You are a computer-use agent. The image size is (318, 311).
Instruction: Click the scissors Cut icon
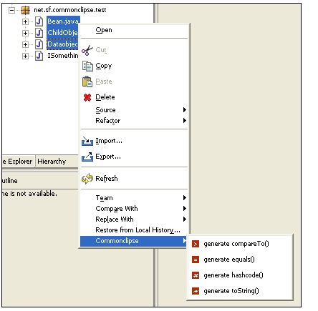tap(87, 50)
